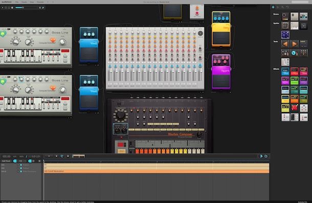
Task: Select the region on the first timeline track
Action: point(157,165)
